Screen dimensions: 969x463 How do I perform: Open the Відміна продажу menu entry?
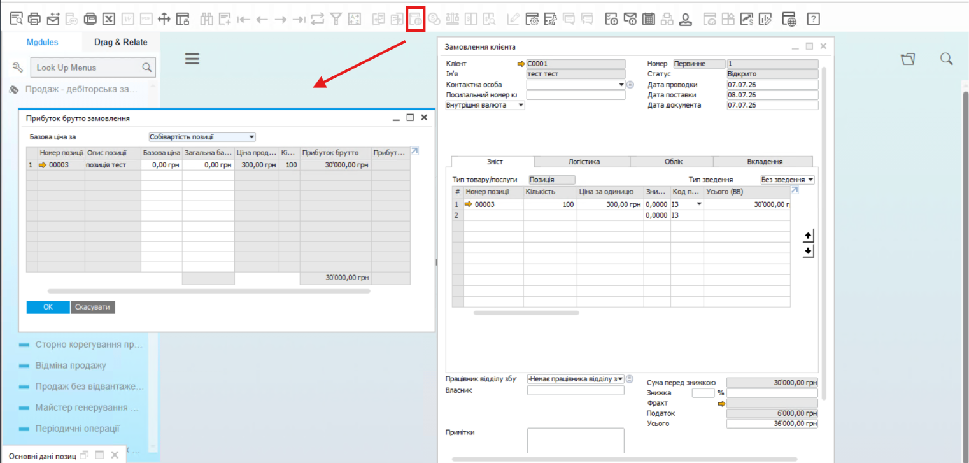(x=71, y=366)
